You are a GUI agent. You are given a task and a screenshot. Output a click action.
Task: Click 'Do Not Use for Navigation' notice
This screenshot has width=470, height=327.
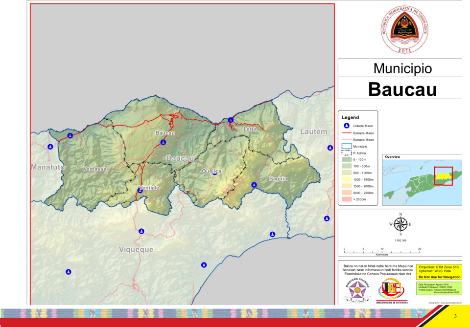440,277
